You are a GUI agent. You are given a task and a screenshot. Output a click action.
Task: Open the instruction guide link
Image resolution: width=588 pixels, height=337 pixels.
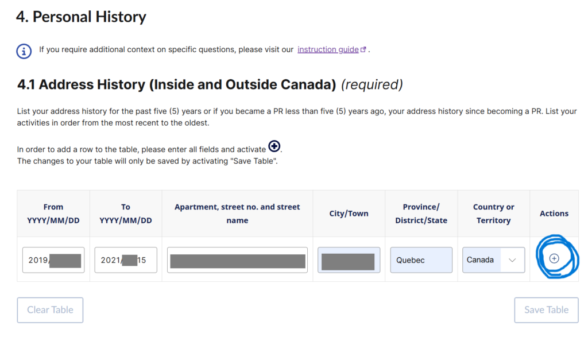(x=328, y=50)
